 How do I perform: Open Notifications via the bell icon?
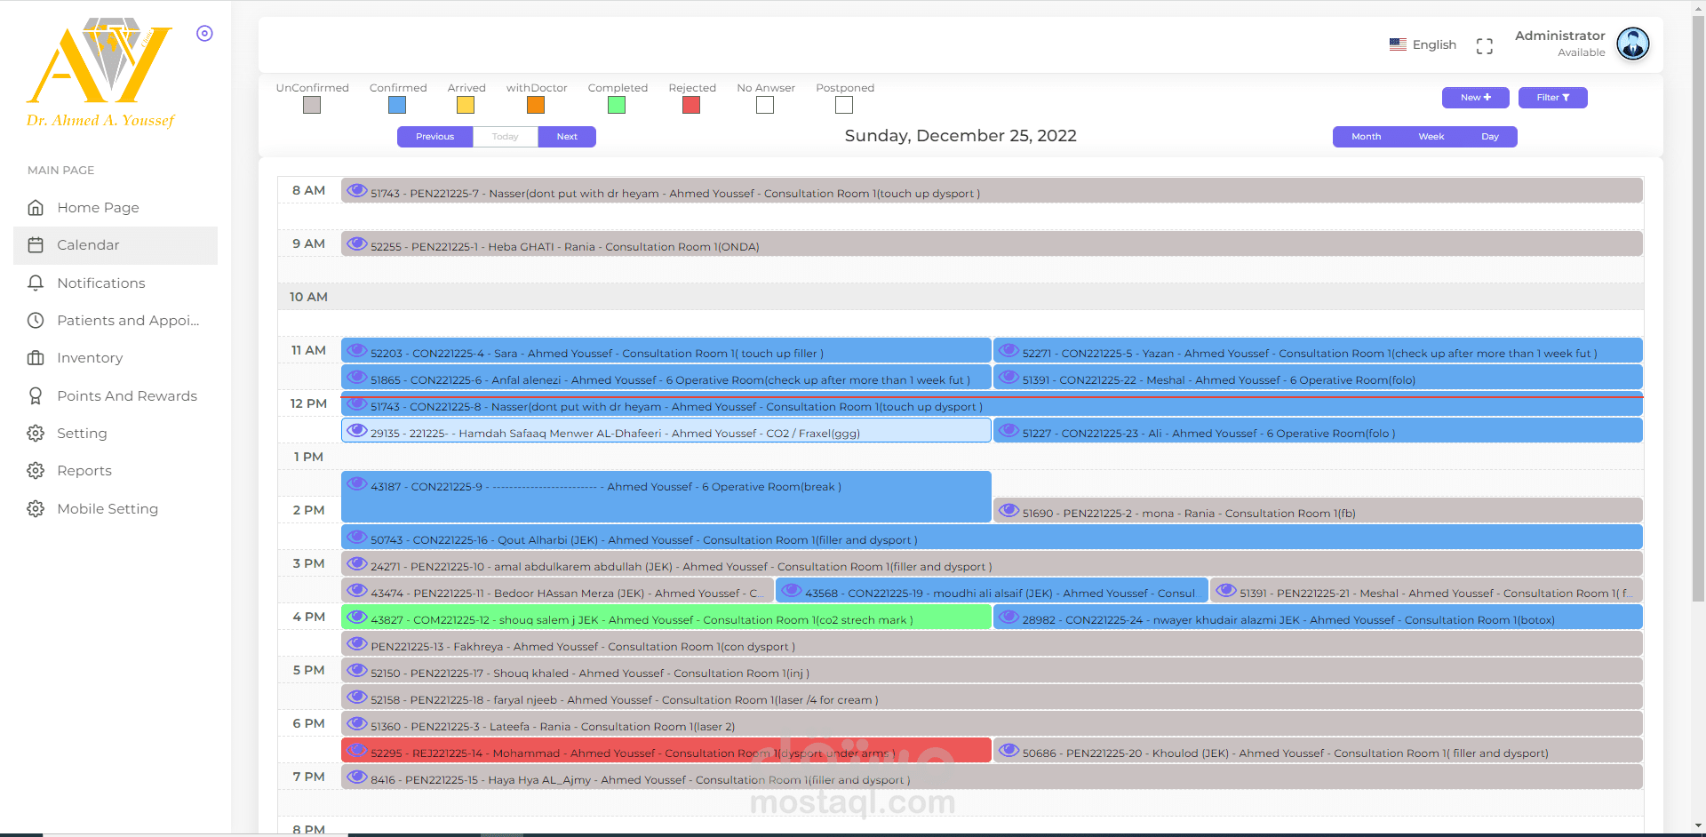[101, 283]
